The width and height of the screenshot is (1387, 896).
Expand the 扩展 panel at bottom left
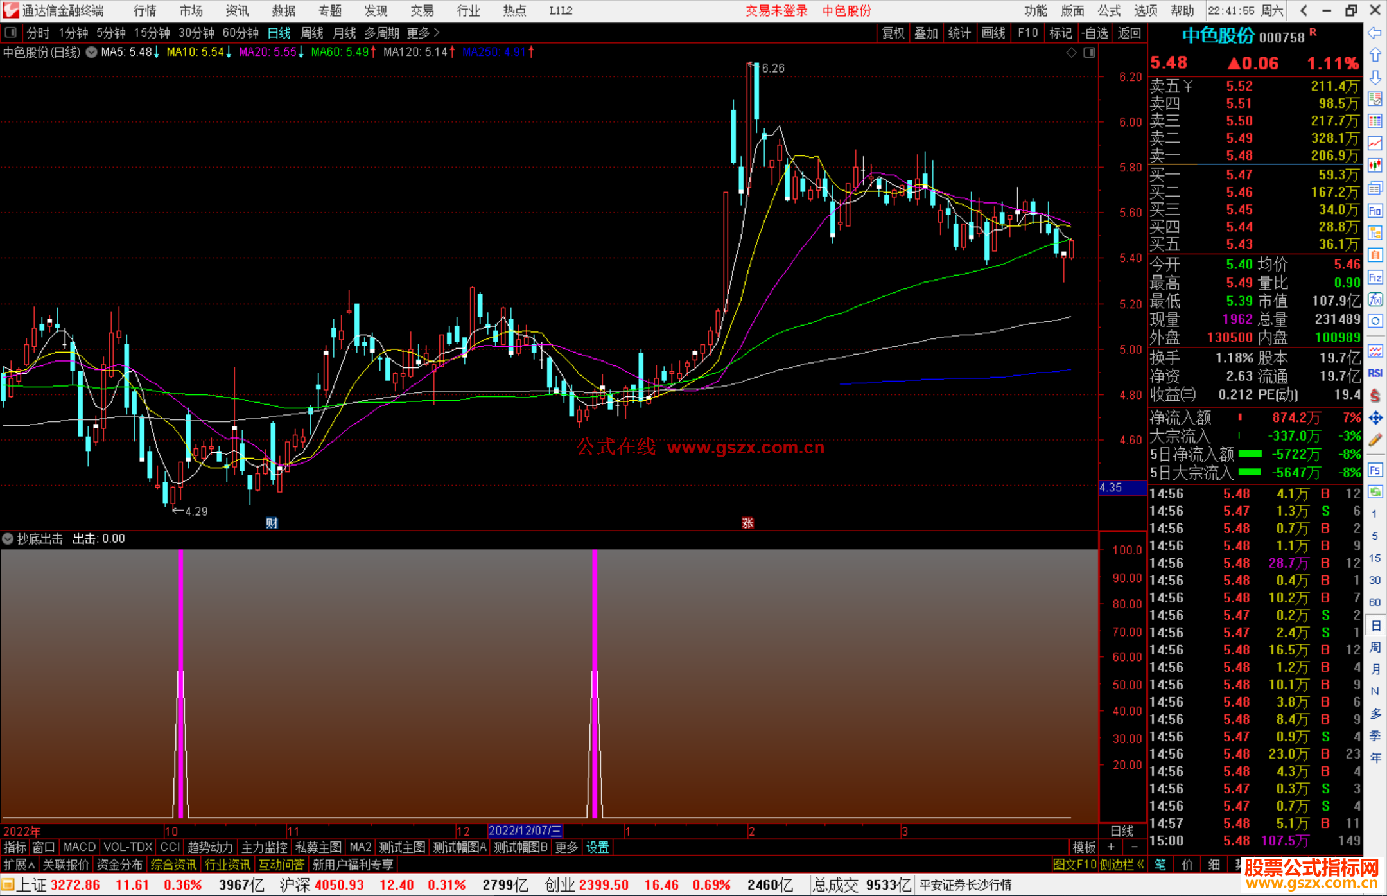click(19, 865)
